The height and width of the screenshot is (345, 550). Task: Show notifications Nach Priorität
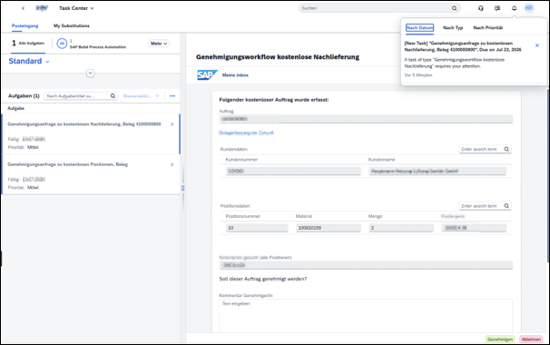pyautogui.click(x=488, y=28)
